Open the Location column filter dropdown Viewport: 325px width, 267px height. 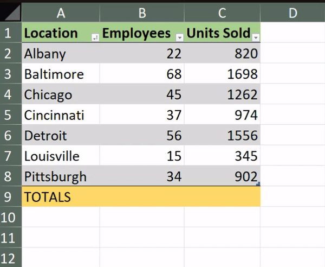coord(95,38)
